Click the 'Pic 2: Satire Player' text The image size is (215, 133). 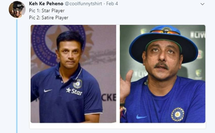pos(49,18)
